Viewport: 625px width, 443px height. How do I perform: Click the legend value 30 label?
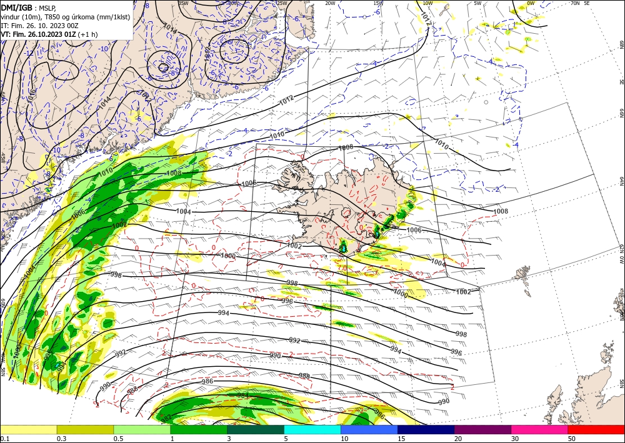515,439
